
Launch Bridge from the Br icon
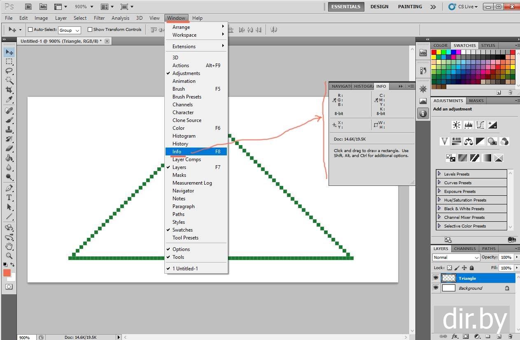tap(28, 7)
